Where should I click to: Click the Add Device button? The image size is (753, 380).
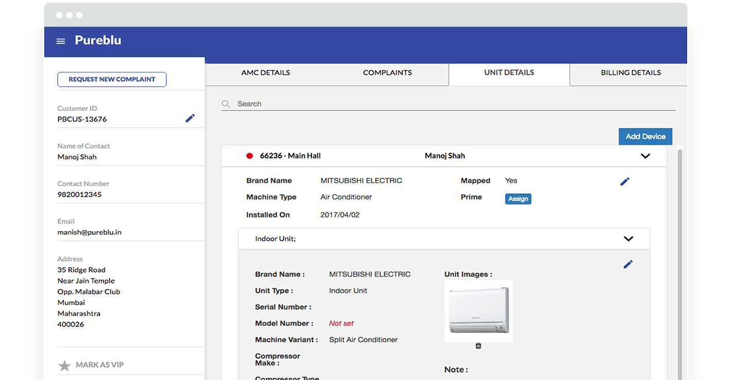coord(645,137)
